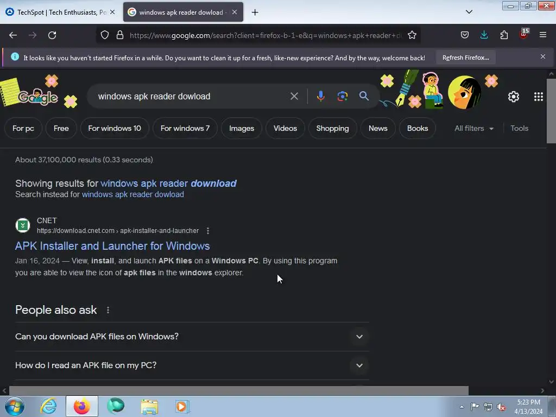Click the horizontal page scrollbar thumb

click(239, 390)
